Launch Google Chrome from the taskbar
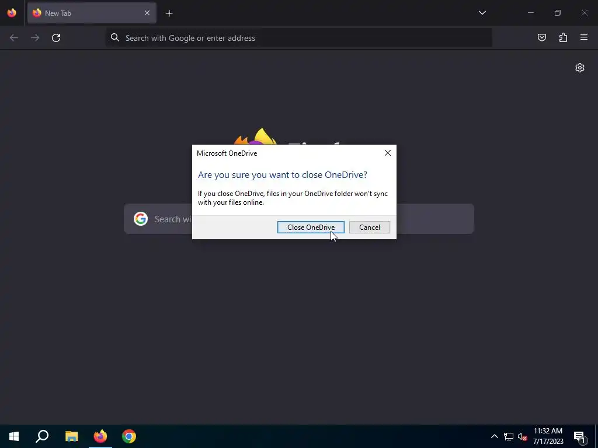The height and width of the screenshot is (448, 598). tap(129, 436)
